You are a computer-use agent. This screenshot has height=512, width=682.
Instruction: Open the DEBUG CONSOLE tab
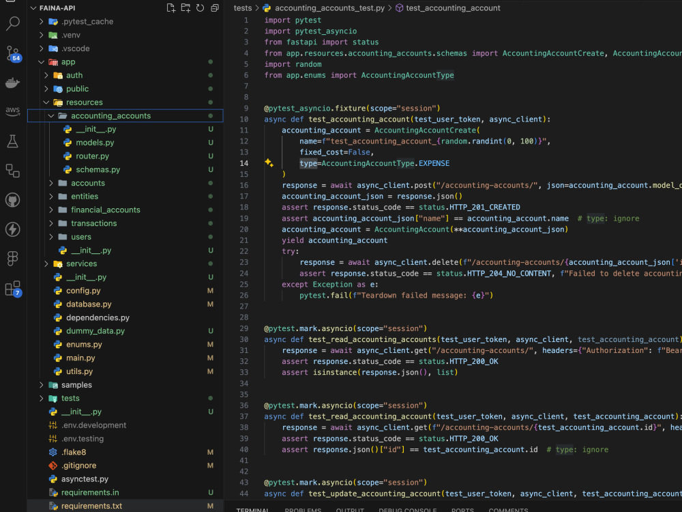(x=407, y=509)
